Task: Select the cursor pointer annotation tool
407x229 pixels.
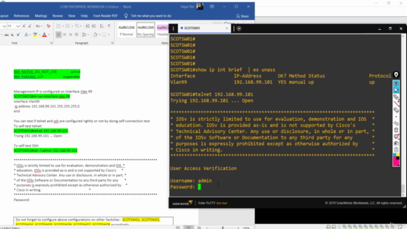Action: click(x=396, y=90)
